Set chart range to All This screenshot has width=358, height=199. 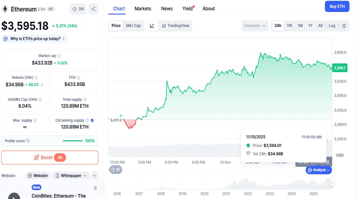[320, 26]
